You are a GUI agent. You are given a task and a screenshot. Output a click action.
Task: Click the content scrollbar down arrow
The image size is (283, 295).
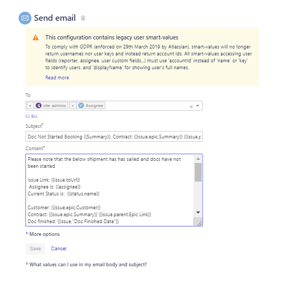pos(198,212)
